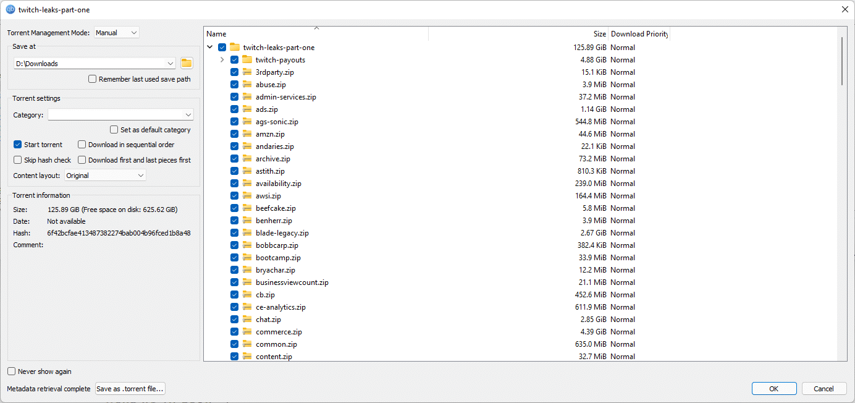
Task: Click the zip icon of 3rdparty.zip
Action: pyautogui.click(x=247, y=72)
